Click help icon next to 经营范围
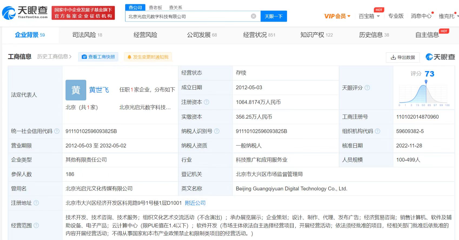This screenshot has height=240, width=459. pyautogui.click(x=36, y=225)
